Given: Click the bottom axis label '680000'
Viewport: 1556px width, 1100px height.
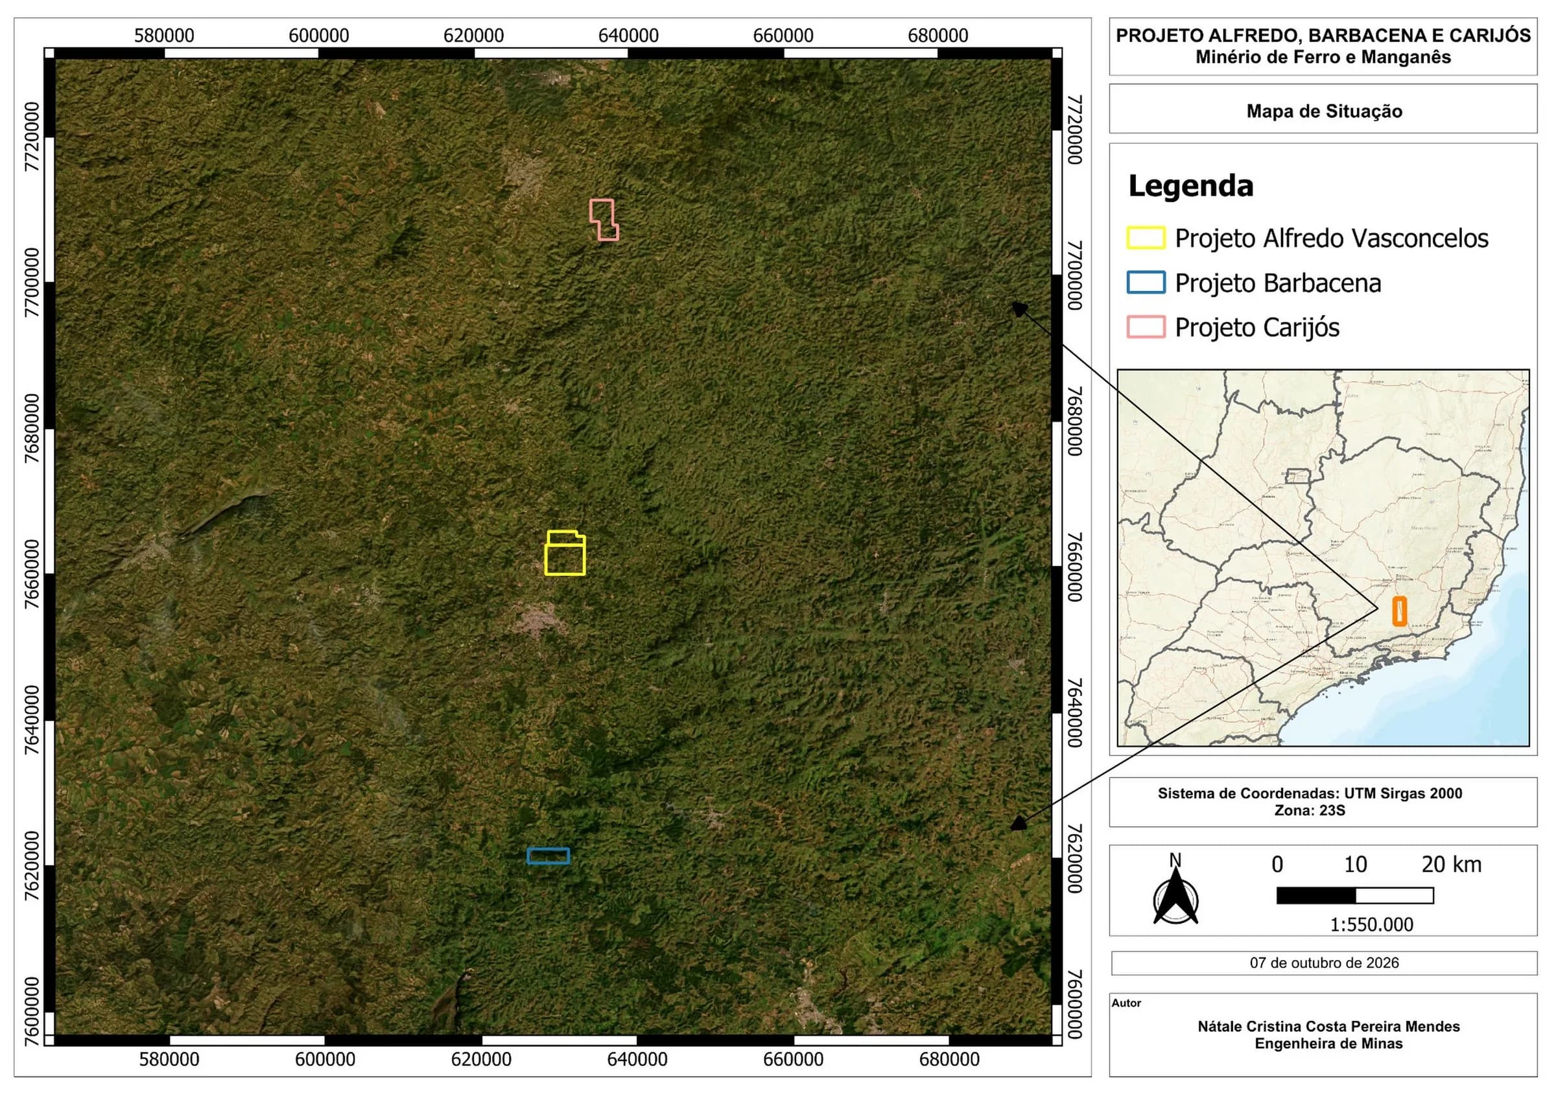Looking at the screenshot, I should pos(949,1059).
